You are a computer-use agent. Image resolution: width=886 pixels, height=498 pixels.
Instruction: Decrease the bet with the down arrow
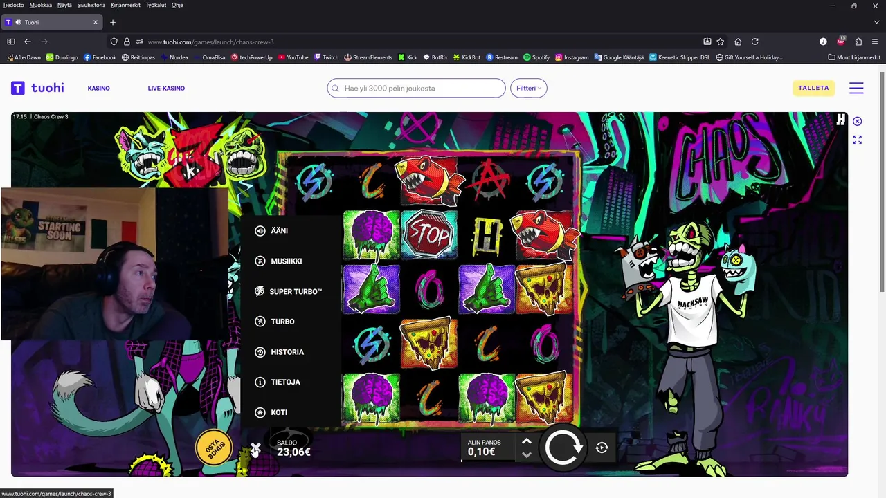coord(527,454)
